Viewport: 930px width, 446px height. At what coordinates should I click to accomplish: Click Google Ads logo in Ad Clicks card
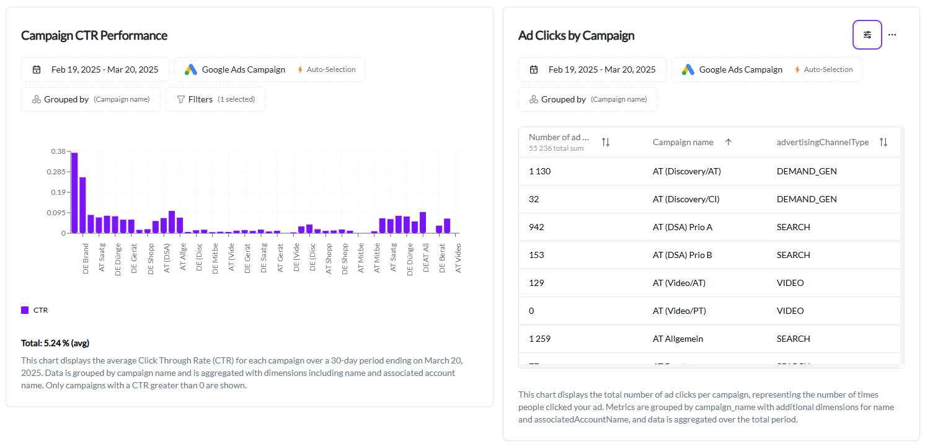pos(688,69)
